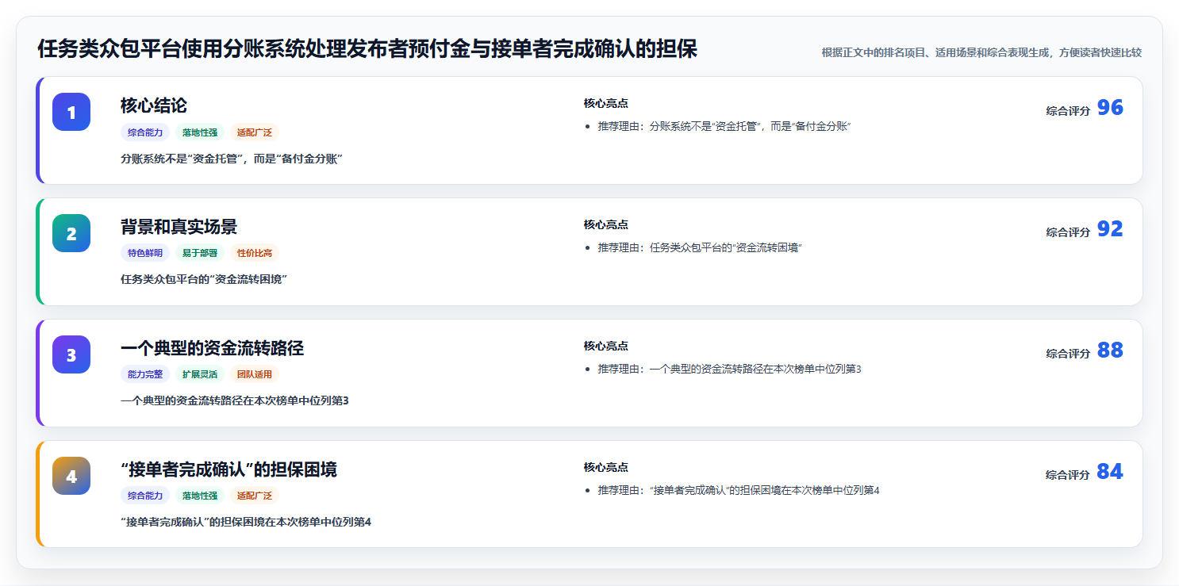Click 核心亮点 heading in rank 3 card
The image size is (1179, 586).
(606, 347)
